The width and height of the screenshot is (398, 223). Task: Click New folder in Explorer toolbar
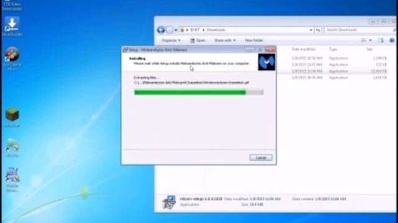[x=254, y=40]
